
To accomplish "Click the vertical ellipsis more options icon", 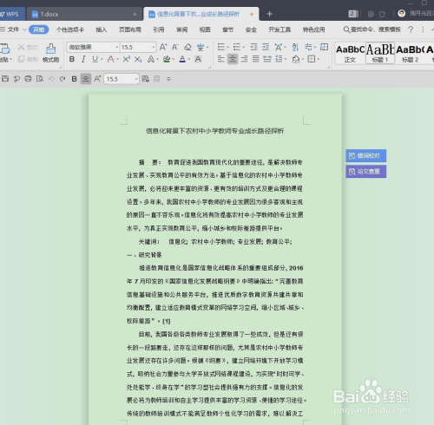I will (x=423, y=29).
